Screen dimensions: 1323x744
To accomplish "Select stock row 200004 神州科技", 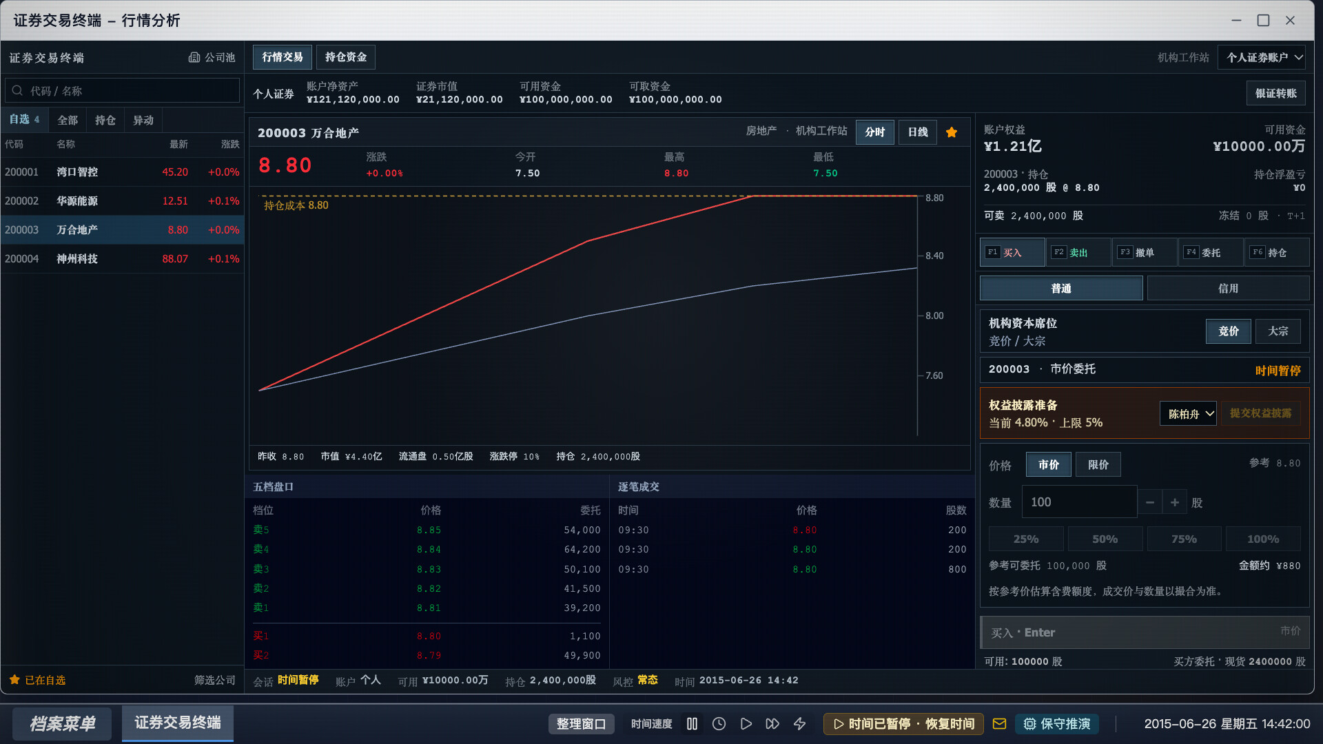I will [122, 258].
